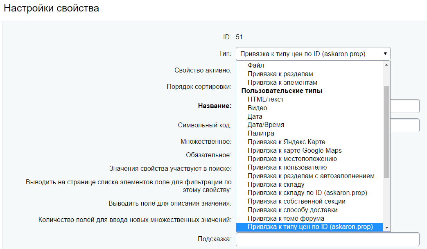Choose Привязка к карте Google Maps
427x249 pixels.
[x=294, y=150]
